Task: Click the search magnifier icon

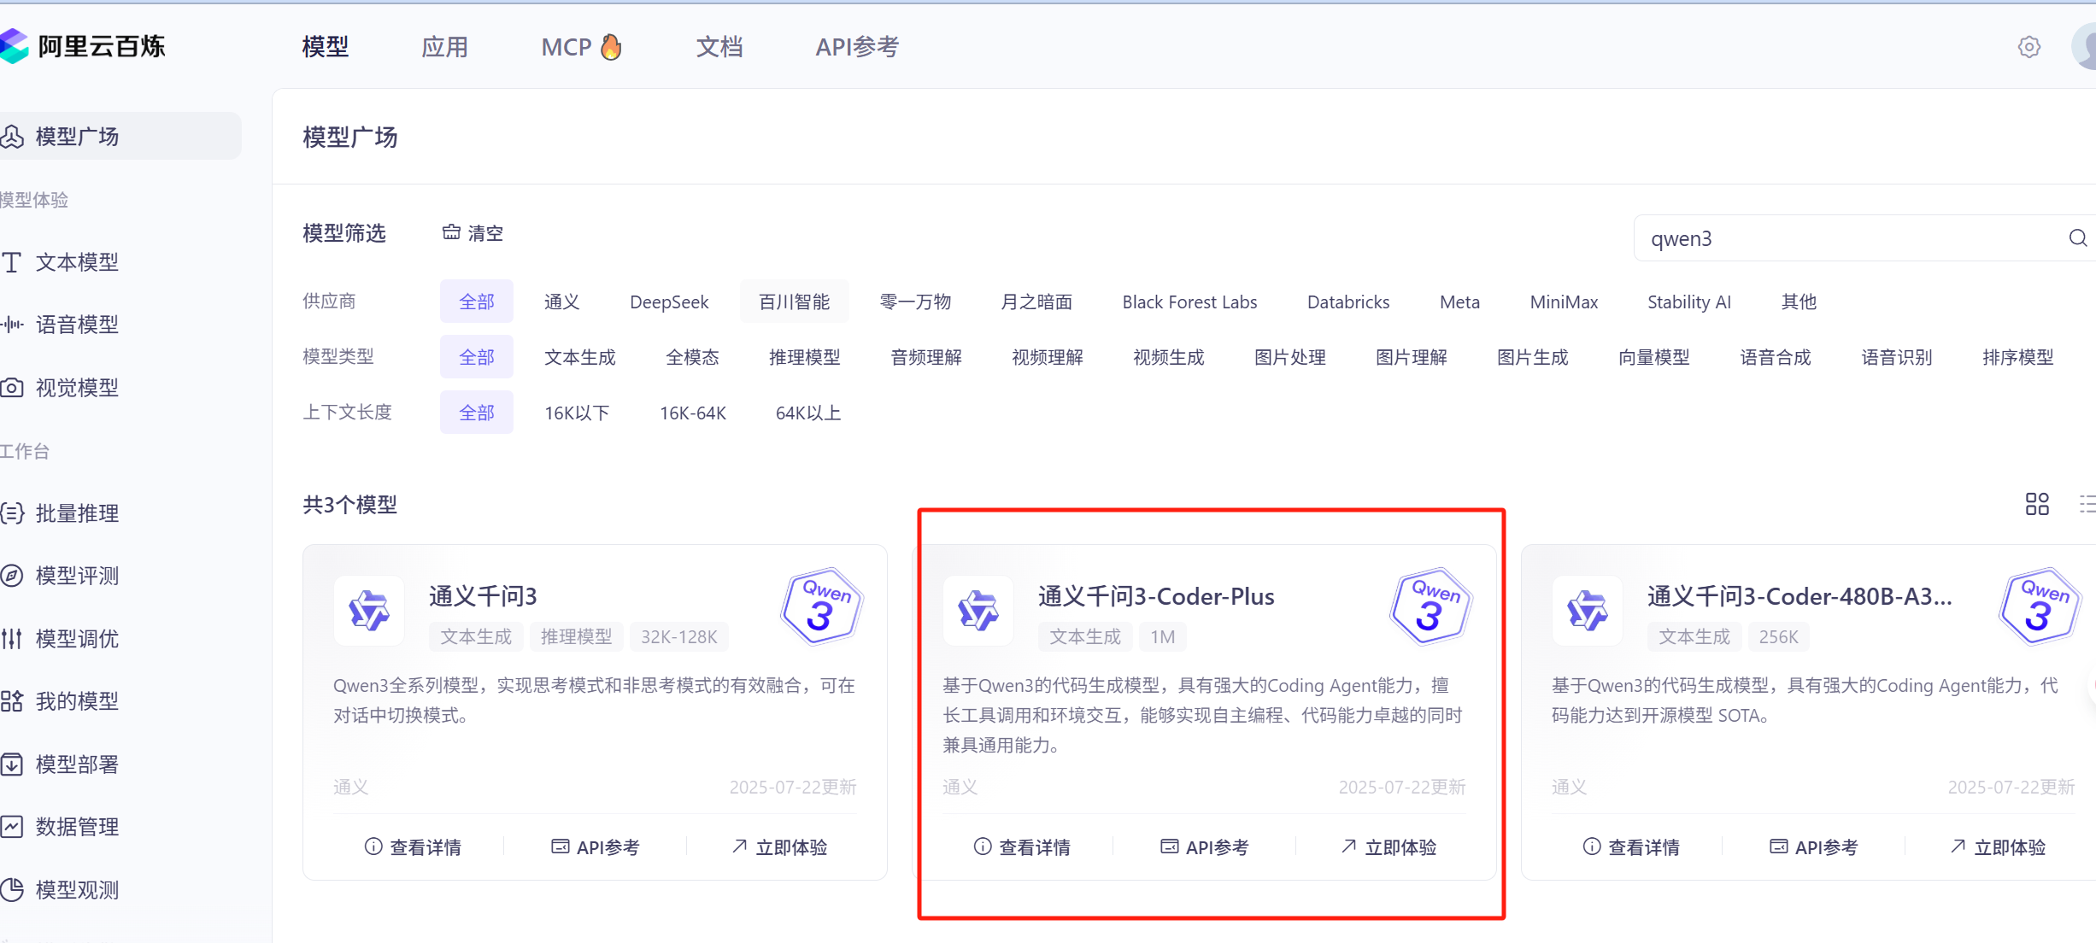Action: coord(2077,238)
